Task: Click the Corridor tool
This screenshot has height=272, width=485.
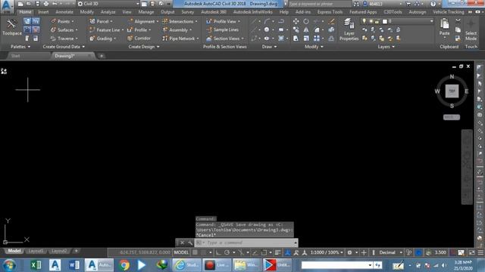Action: (x=139, y=39)
